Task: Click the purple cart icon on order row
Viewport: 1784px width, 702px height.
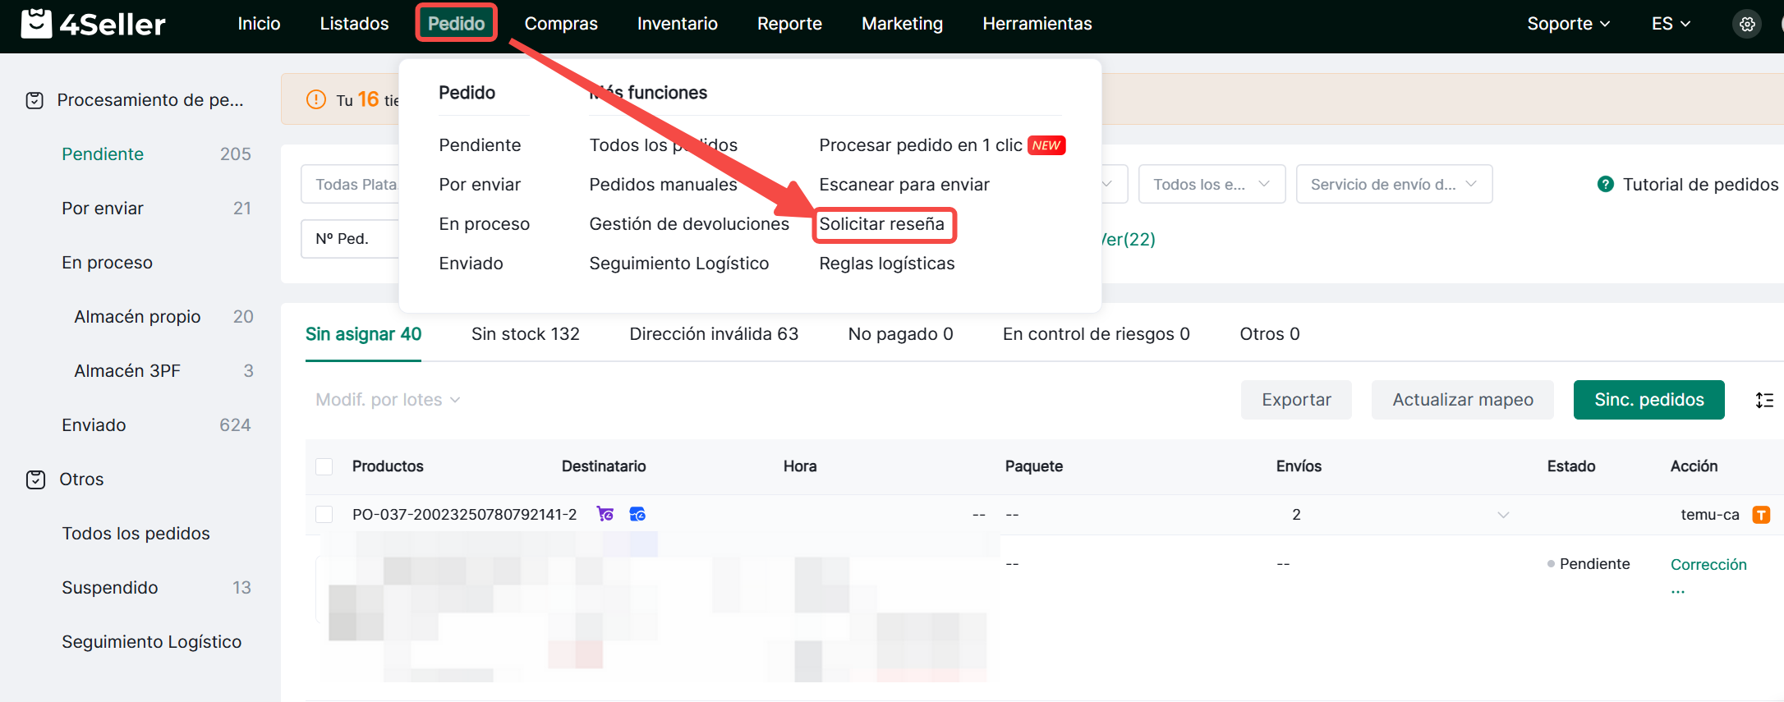Action: tap(605, 514)
